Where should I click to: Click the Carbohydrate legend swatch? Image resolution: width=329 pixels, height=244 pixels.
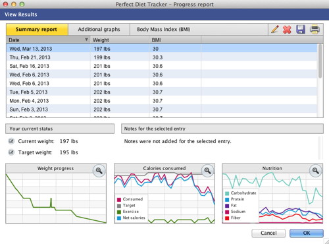[x=227, y=193]
